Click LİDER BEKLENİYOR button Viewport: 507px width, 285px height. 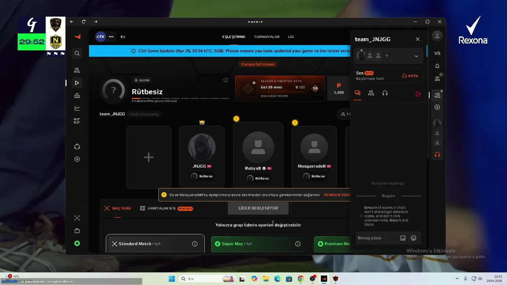point(258,208)
